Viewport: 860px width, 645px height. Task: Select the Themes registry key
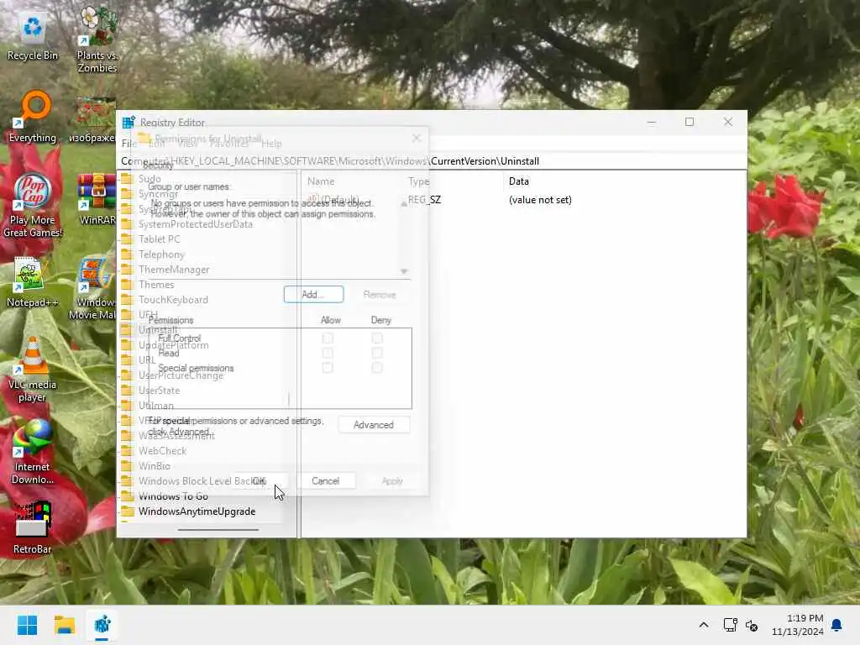point(156,285)
